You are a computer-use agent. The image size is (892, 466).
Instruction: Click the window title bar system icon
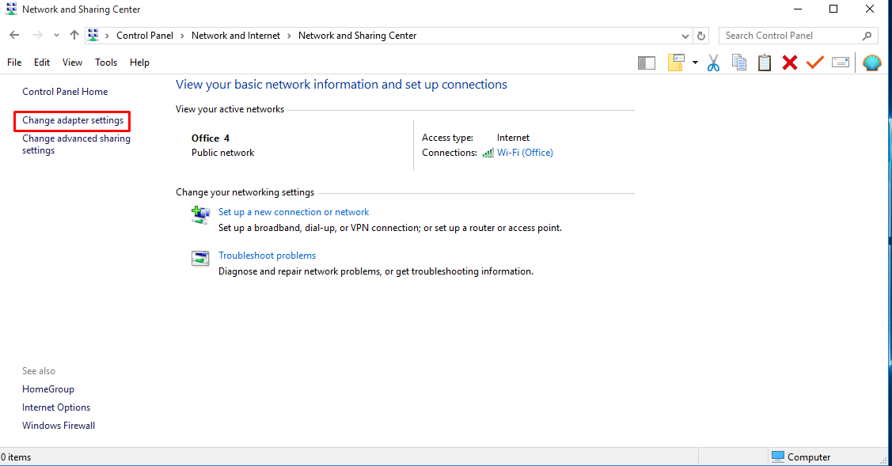11,9
